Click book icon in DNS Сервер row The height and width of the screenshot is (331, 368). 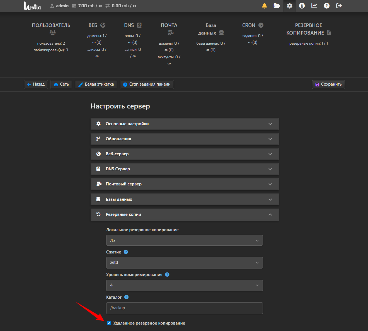pyautogui.click(x=98, y=169)
